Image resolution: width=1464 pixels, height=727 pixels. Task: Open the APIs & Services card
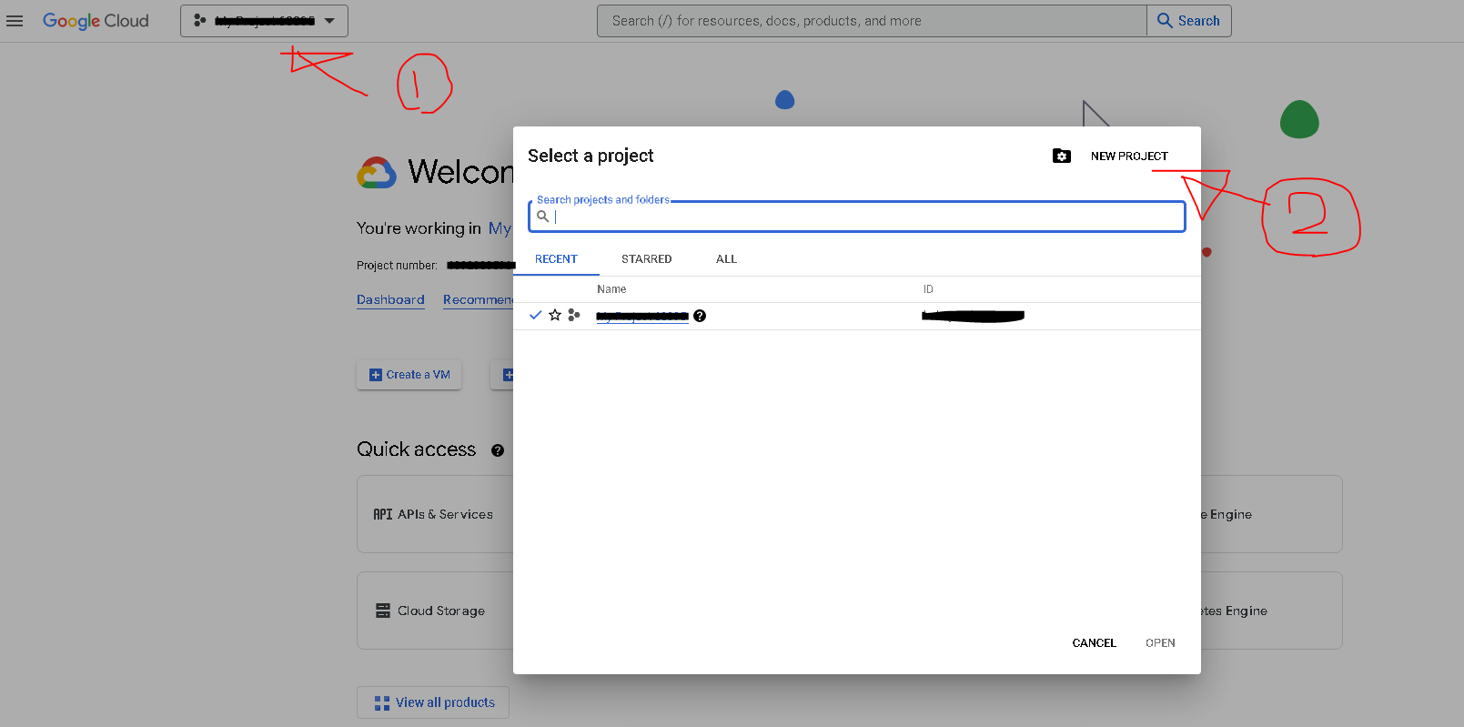435,514
